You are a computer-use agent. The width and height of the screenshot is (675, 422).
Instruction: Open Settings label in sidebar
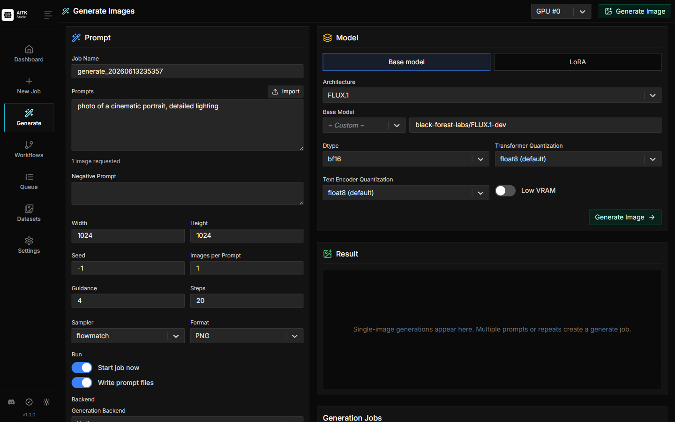click(x=29, y=251)
